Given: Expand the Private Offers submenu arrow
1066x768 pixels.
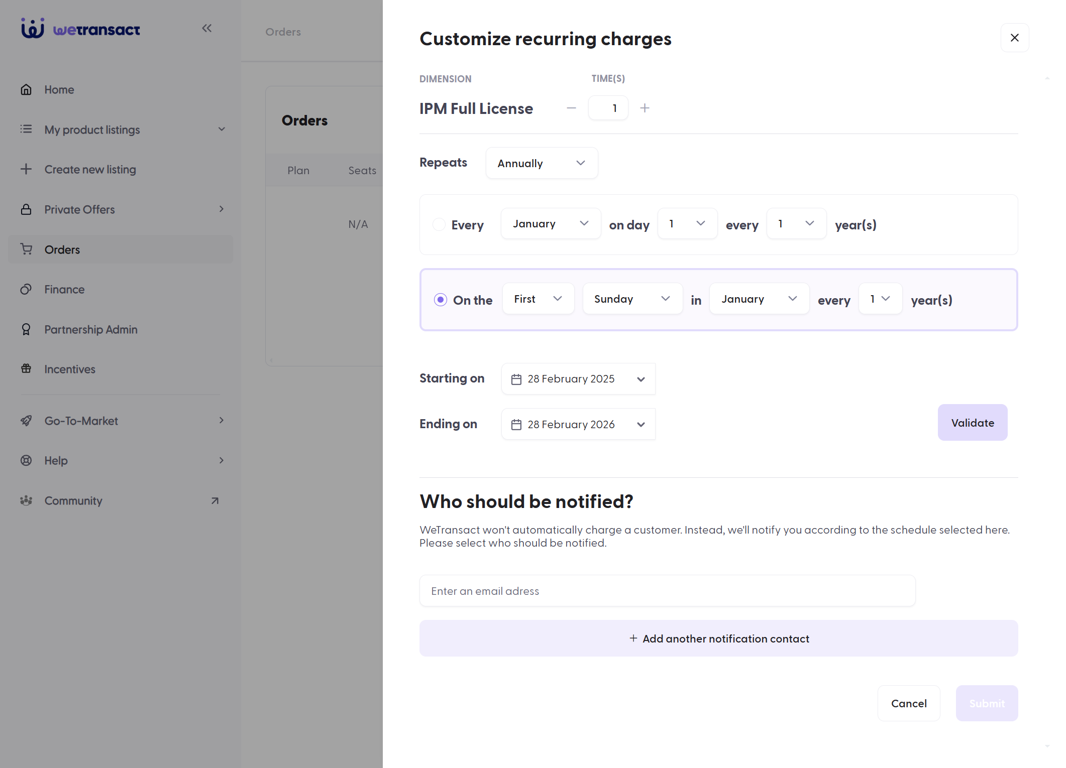Looking at the screenshot, I should (x=222, y=209).
